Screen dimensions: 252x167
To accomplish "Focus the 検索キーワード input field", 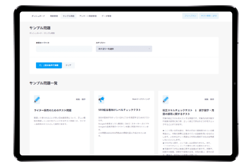I will pos(64,49).
